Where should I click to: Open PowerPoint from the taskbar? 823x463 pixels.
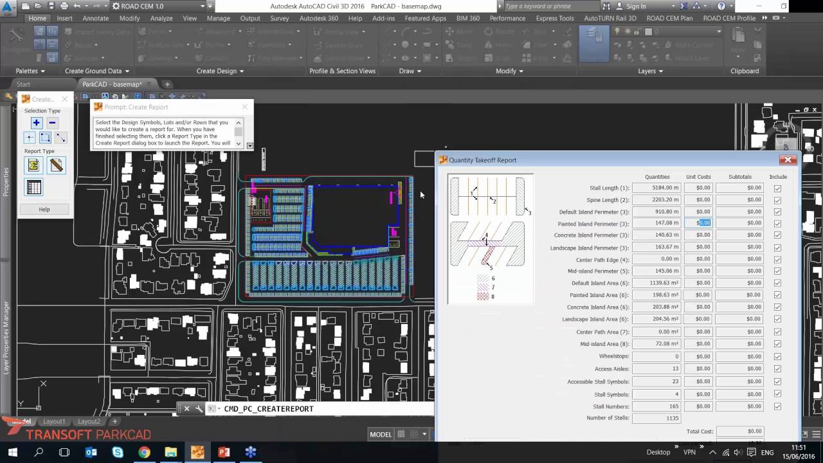[224, 452]
